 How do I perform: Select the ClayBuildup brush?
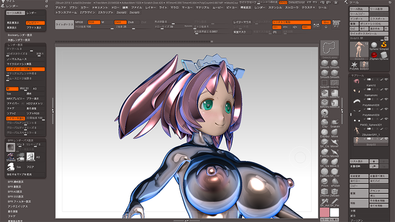pos(325,133)
